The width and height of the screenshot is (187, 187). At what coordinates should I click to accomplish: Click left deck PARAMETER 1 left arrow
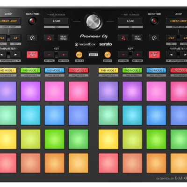tap(3, 55)
